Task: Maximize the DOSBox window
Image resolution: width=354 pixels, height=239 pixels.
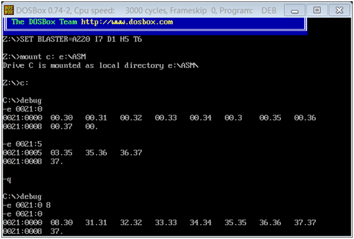Action: point(317,10)
